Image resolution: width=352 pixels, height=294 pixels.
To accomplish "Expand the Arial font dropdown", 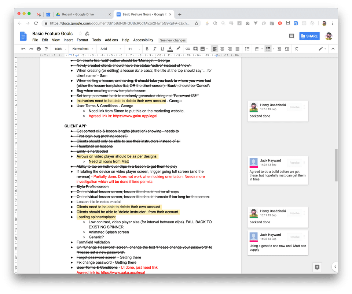I will (x=110, y=49).
